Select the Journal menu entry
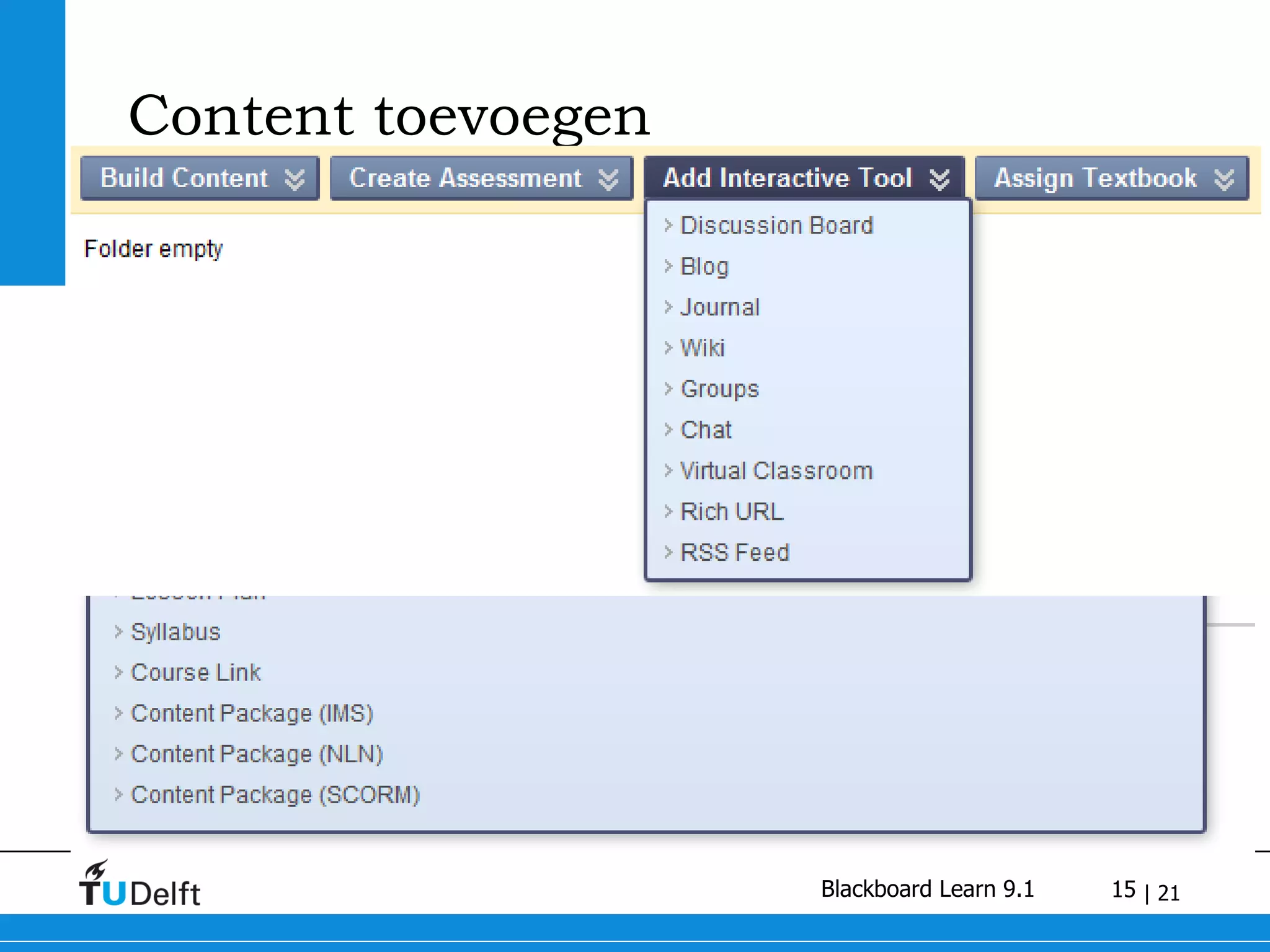The image size is (1270, 952). point(720,307)
